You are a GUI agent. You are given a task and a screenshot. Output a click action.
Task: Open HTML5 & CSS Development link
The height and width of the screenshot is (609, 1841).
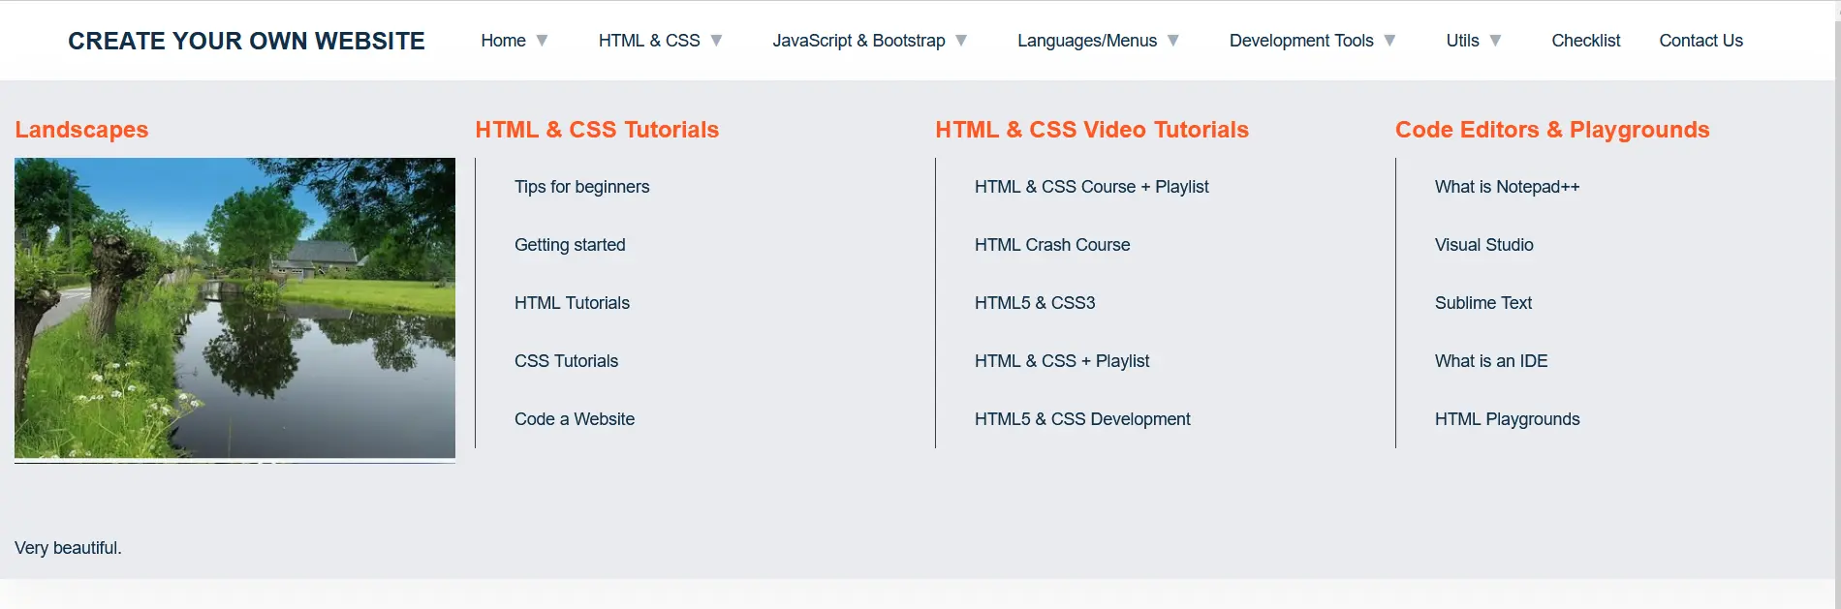1082,419
